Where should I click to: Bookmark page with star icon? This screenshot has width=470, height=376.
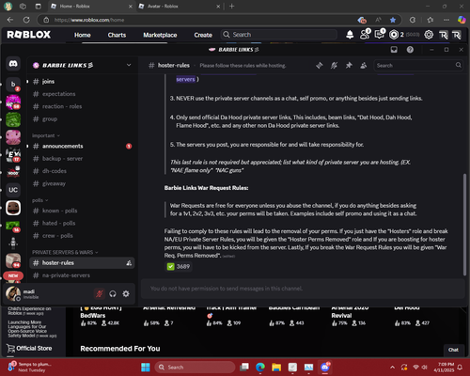pos(393,20)
